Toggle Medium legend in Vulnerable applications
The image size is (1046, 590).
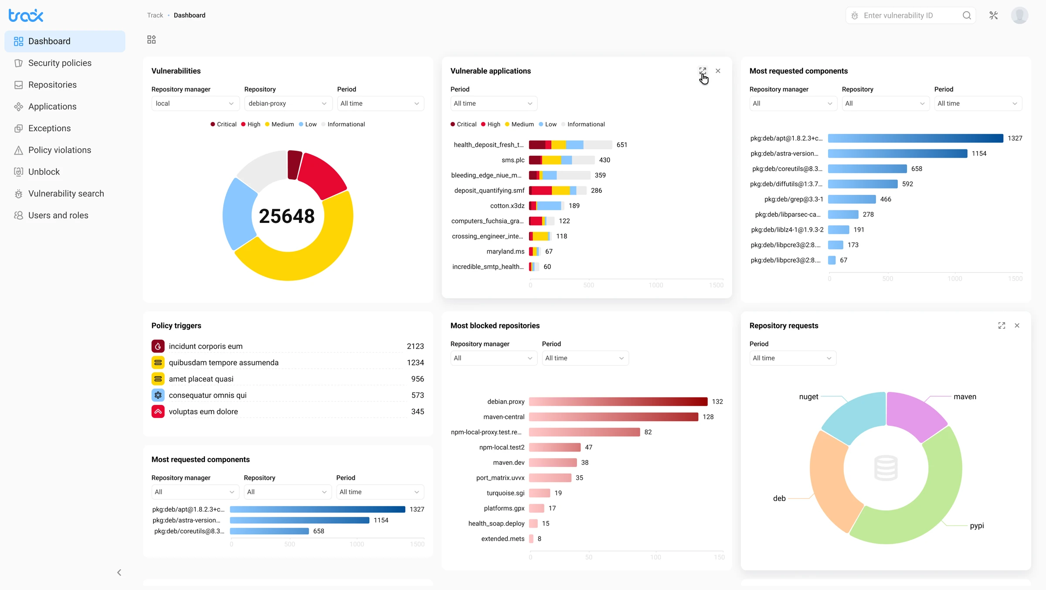tap(520, 125)
